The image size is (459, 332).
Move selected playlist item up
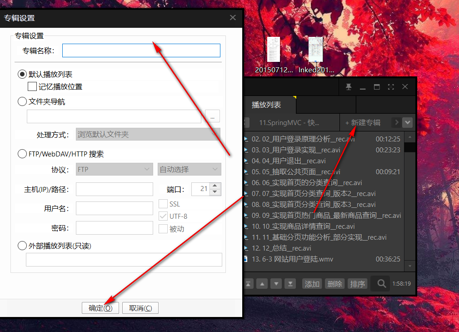click(x=262, y=283)
